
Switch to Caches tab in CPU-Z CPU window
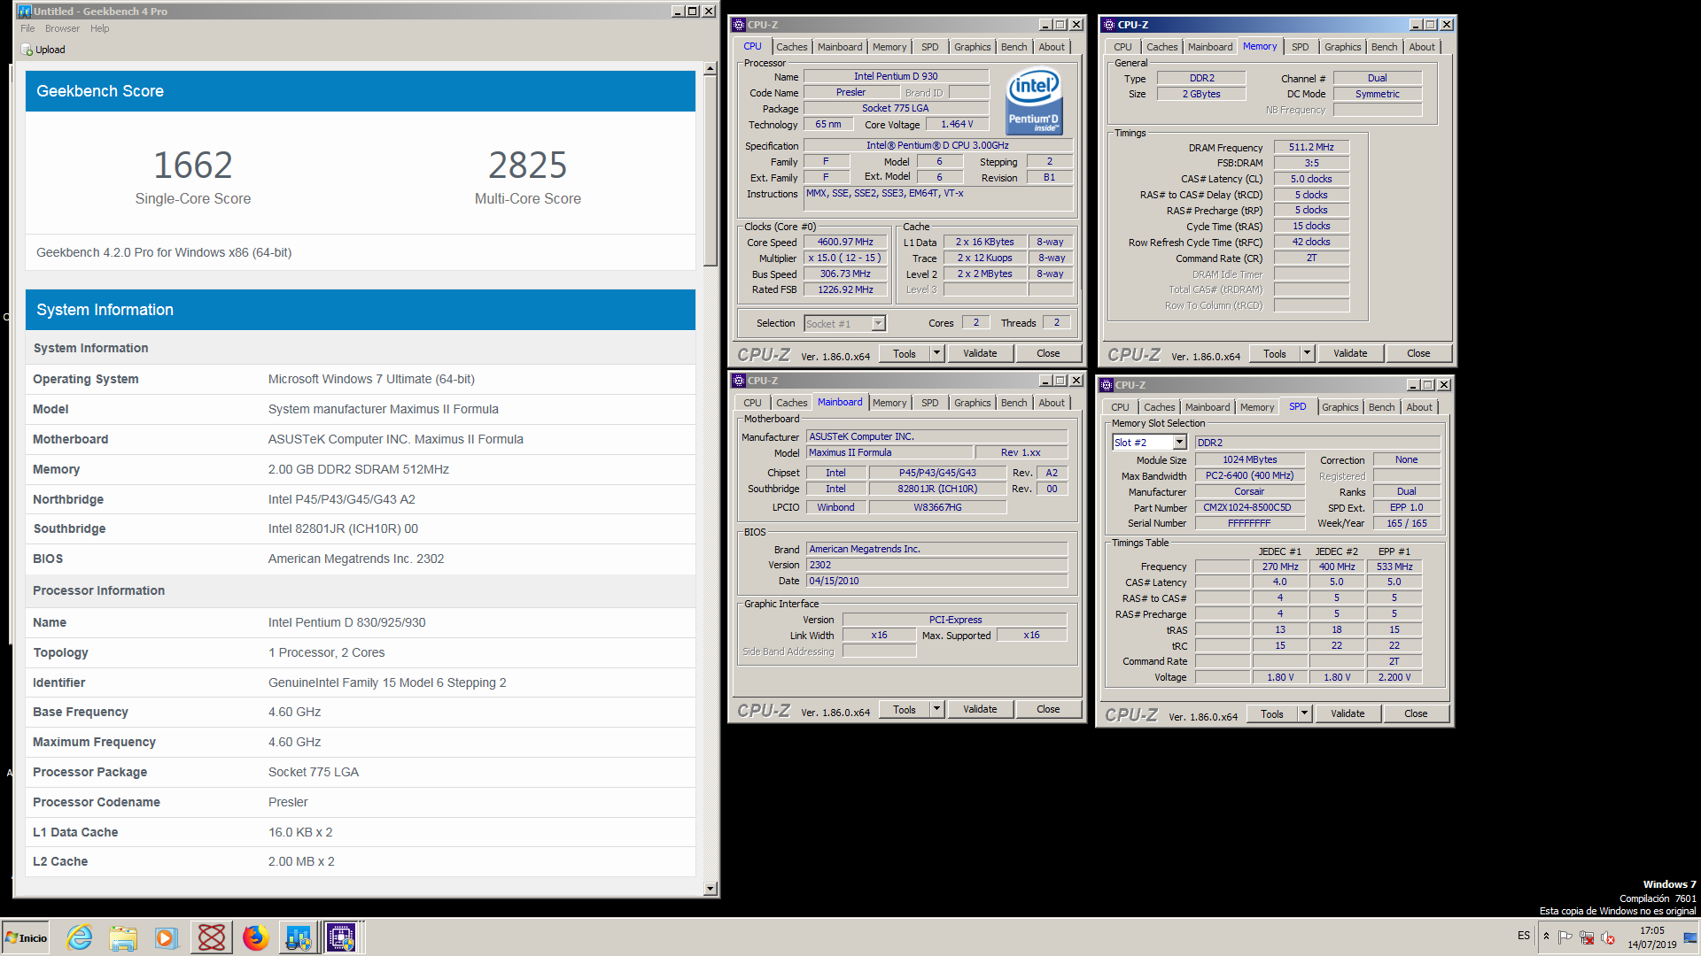click(x=791, y=47)
